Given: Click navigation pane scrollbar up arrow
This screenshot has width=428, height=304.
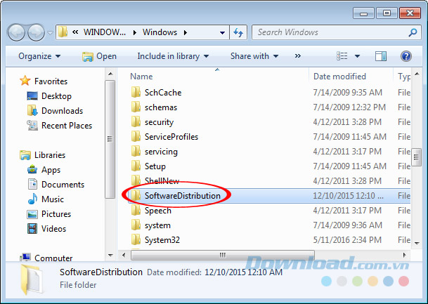Looking at the screenshot, I should pos(110,74).
